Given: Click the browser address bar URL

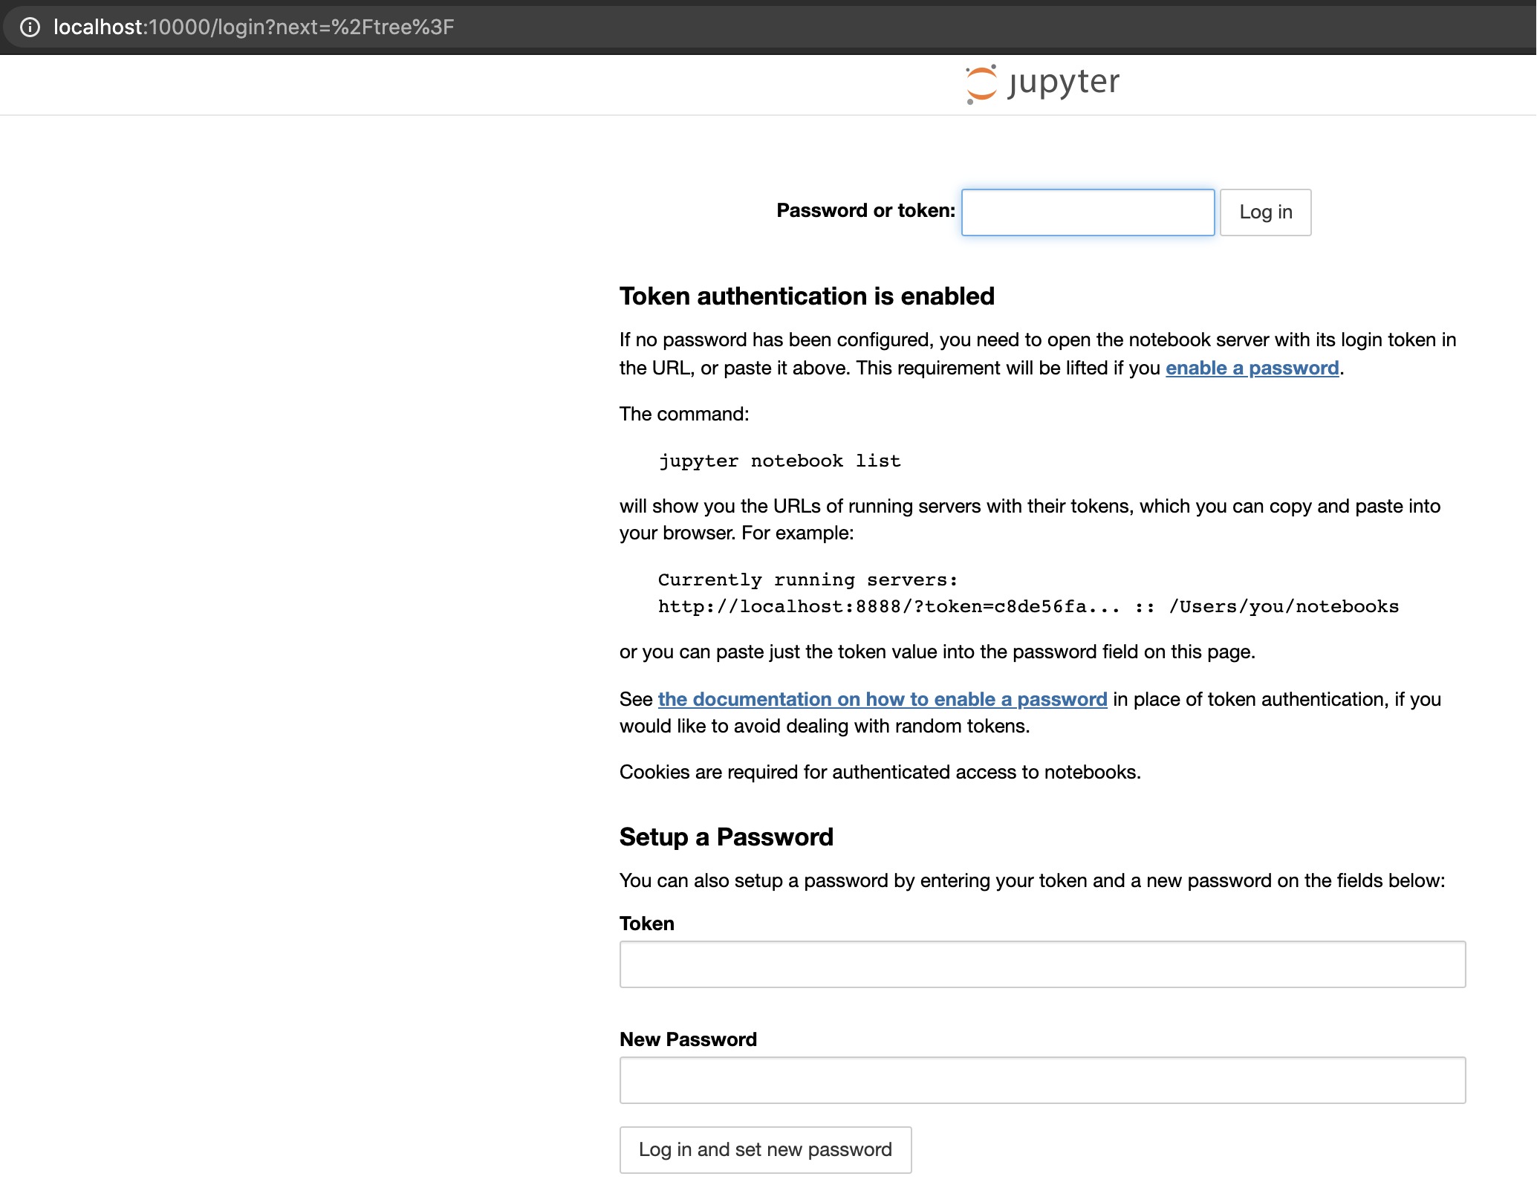Looking at the screenshot, I should 253,27.
